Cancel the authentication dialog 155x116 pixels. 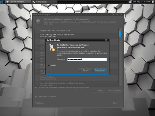tap(85, 70)
